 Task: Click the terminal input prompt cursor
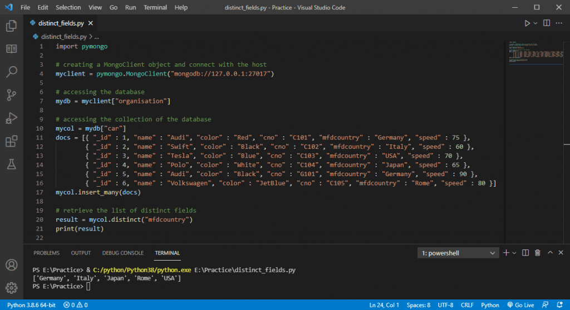pyautogui.click(x=89, y=287)
